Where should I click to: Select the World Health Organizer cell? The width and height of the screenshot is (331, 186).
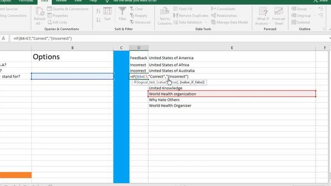pos(232,105)
